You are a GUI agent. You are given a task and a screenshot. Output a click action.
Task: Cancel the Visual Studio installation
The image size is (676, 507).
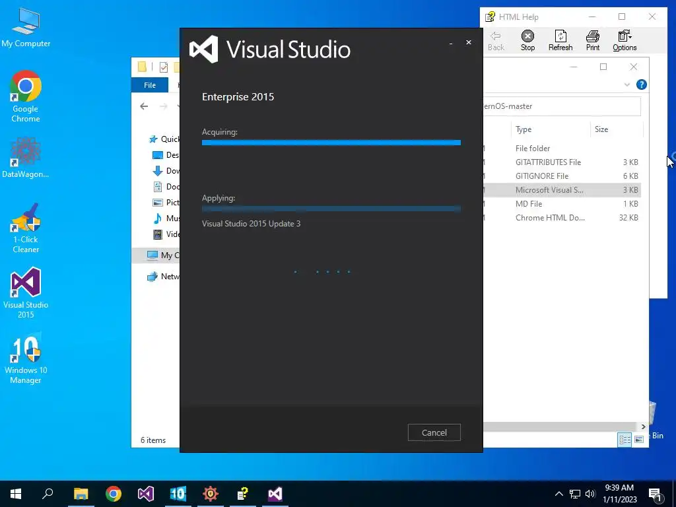click(434, 432)
